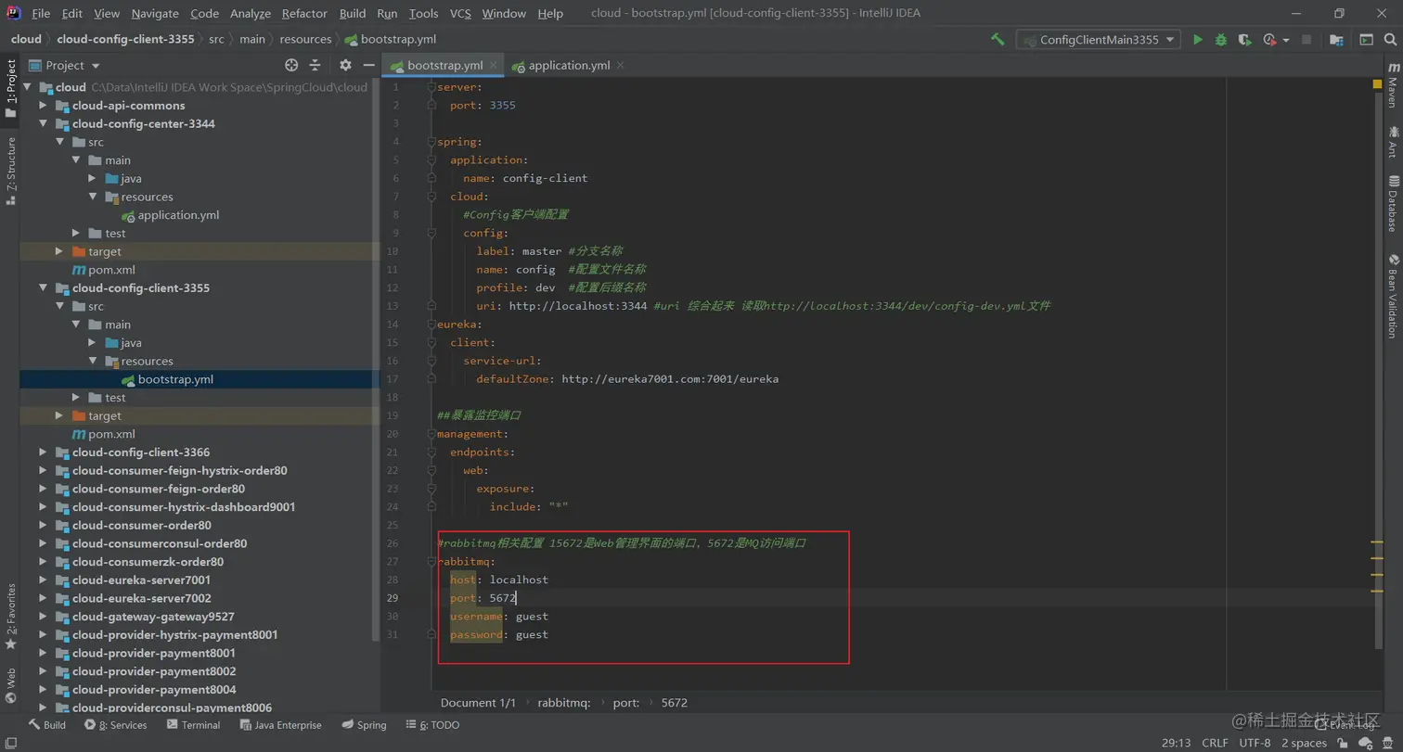Open the Refactor menu
Viewport: 1403px width, 752px height.
pyautogui.click(x=304, y=13)
